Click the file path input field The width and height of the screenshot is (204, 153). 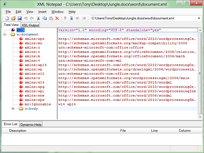tap(144, 18)
